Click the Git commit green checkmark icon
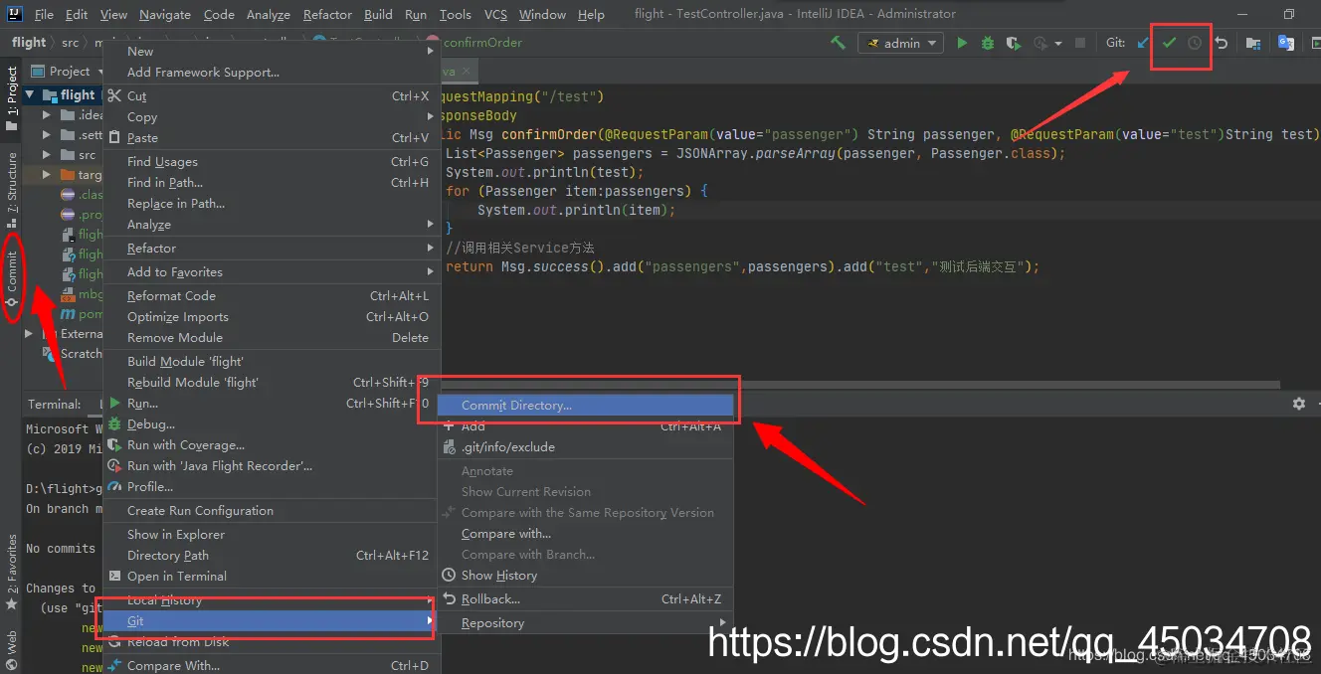The height and width of the screenshot is (674, 1321). [1170, 43]
